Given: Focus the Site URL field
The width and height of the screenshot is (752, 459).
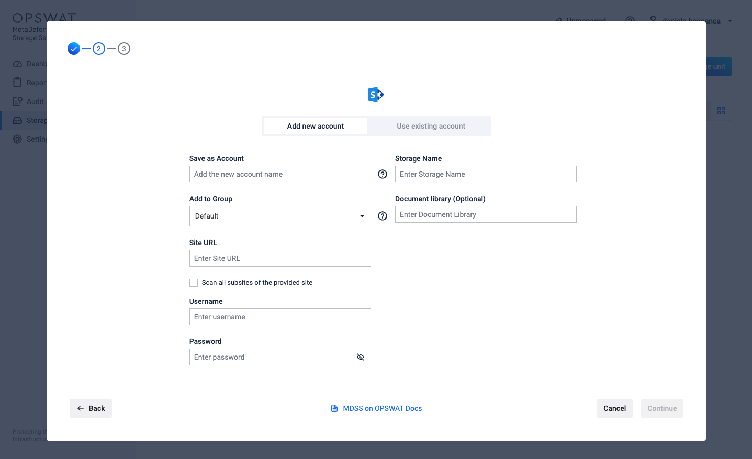Looking at the screenshot, I should 280,258.
